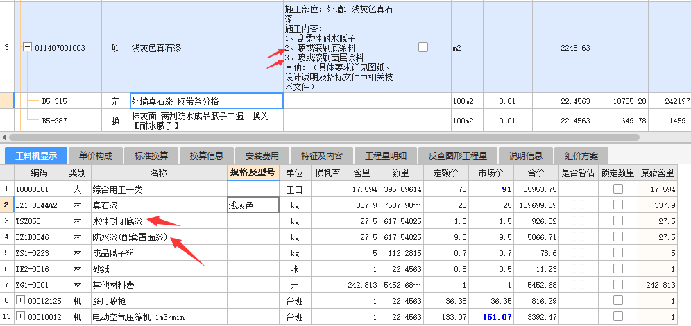Expand the 00012125 多用喷枪 row

tap(20, 300)
